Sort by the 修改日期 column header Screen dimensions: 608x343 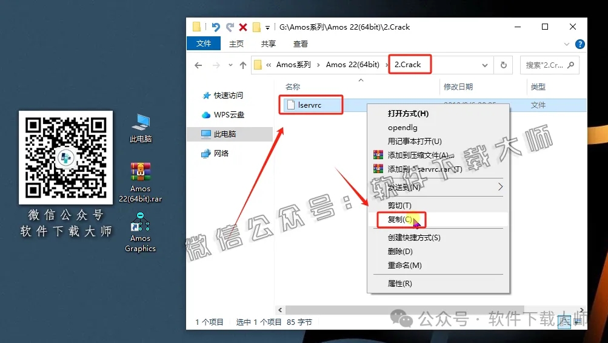pyautogui.click(x=458, y=87)
